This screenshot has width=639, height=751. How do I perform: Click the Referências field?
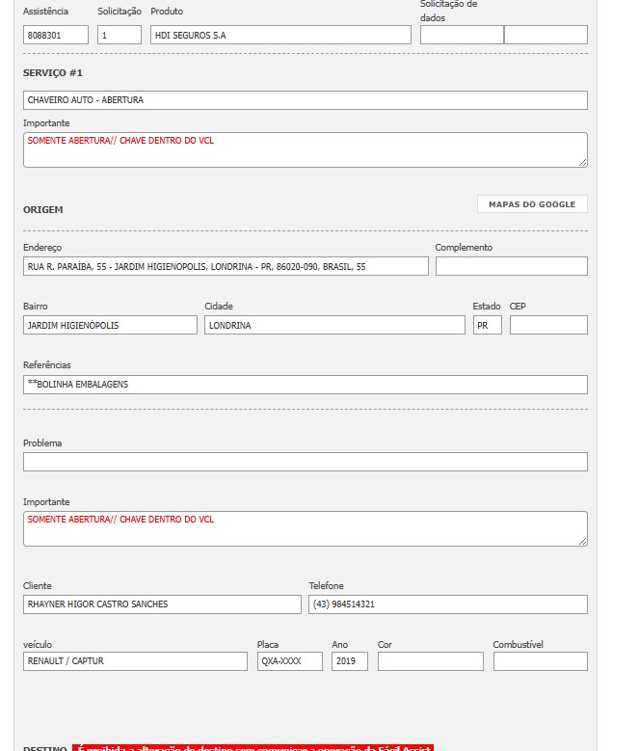click(305, 385)
